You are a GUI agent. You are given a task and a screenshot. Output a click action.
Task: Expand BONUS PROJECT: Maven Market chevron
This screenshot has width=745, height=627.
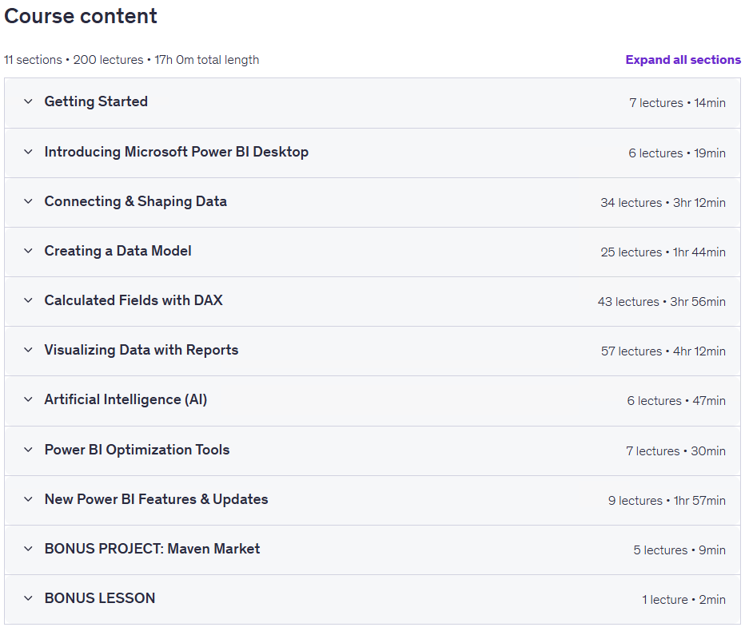29,549
